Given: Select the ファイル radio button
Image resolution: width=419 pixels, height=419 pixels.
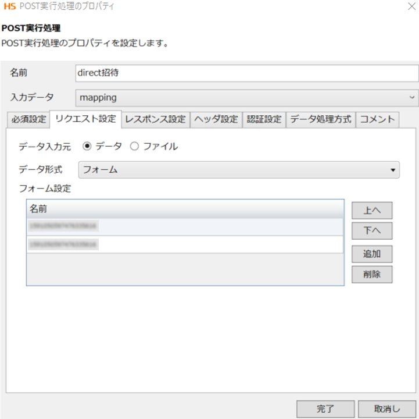Looking at the screenshot, I should click(x=134, y=146).
